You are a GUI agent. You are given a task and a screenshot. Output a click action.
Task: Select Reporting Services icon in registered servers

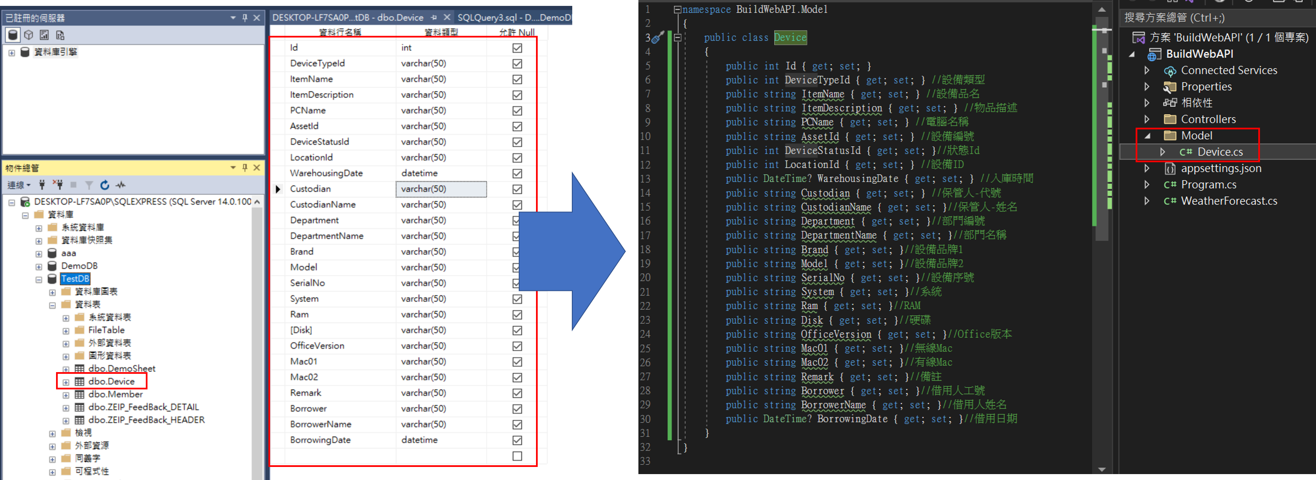click(44, 35)
